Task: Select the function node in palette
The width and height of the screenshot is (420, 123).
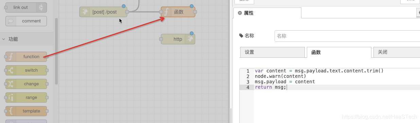Action: pos(26,57)
